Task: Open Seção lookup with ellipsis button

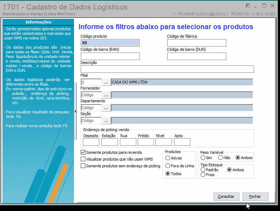Action: click(106, 121)
